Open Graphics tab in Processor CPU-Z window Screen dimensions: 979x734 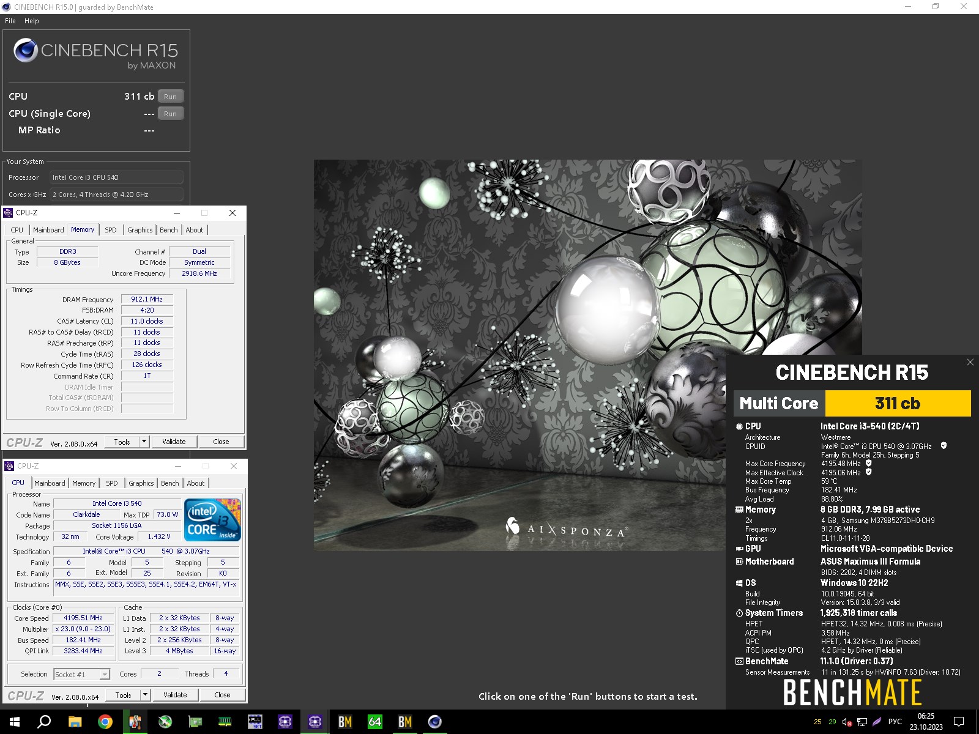[141, 483]
